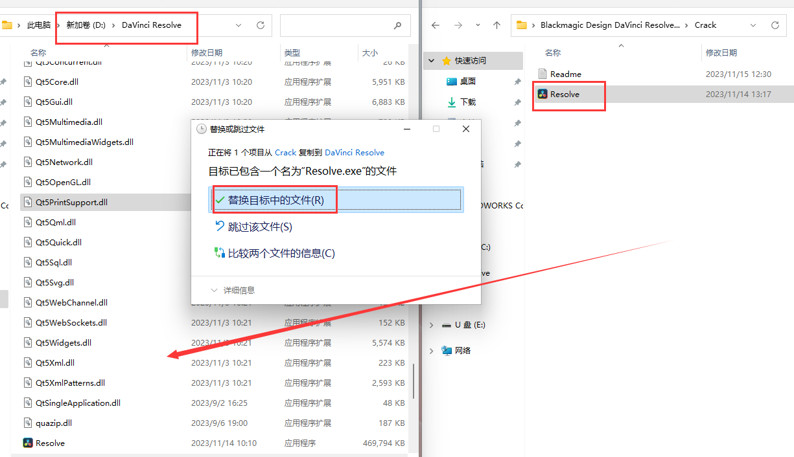Click the Resolve app icon in Crack folder
This screenshot has height=457, width=794.
(x=543, y=95)
